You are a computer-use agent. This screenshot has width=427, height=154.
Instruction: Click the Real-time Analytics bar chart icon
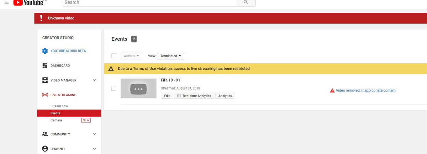point(179,96)
